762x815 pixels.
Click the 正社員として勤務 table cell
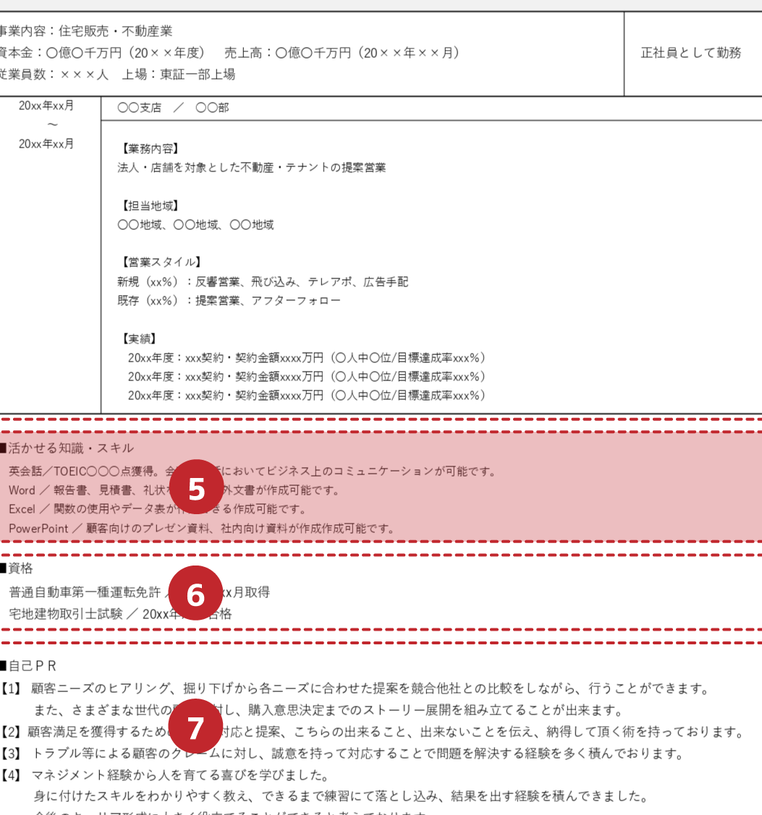[691, 53]
